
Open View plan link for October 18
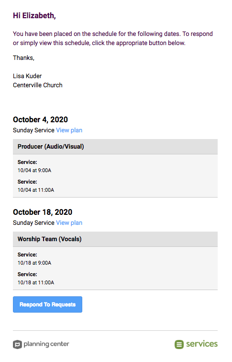pyautogui.click(x=69, y=223)
